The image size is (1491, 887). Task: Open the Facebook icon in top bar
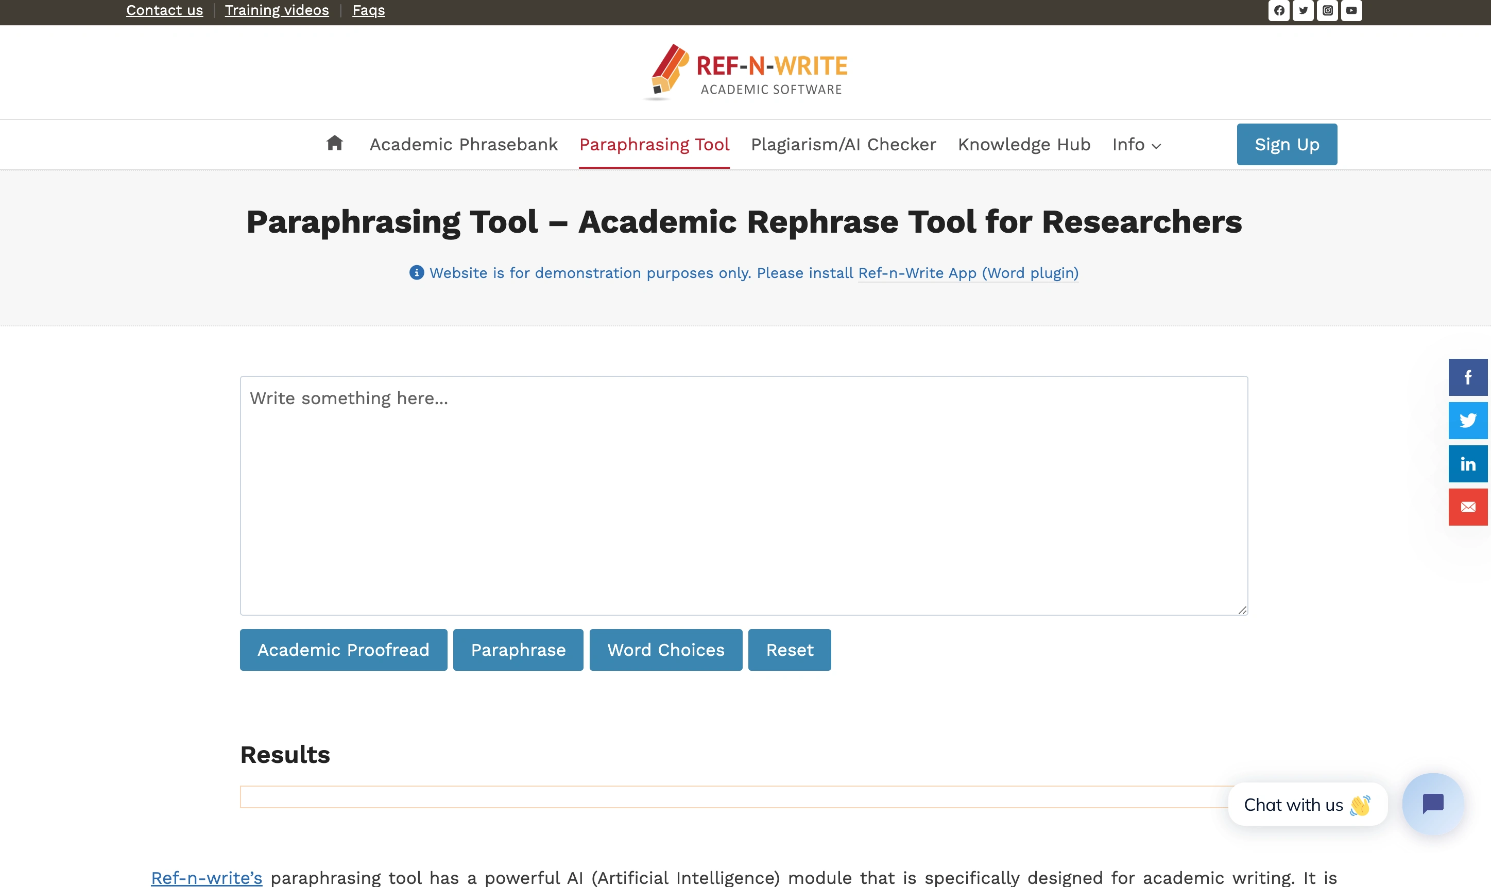coord(1279,10)
